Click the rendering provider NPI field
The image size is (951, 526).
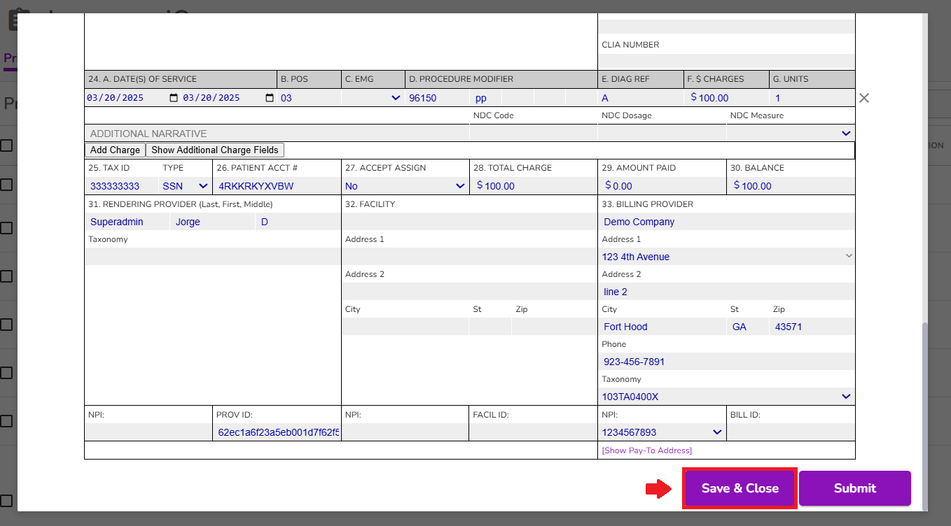pyautogui.click(x=148, y=432)
